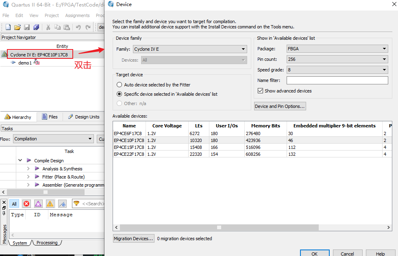Image resolution: width=398 pixels, height=256 pixels.
Task: Click the Open File folder icon
Action: point(17,27)
